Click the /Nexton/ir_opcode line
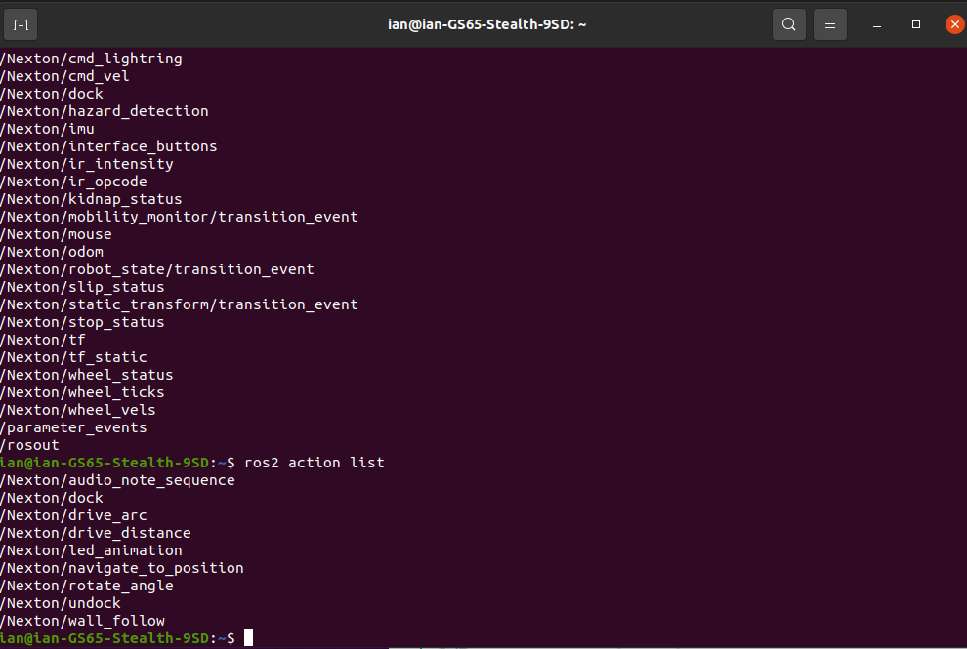The width and height of the screenshot is (967, 649). [73, 182]
